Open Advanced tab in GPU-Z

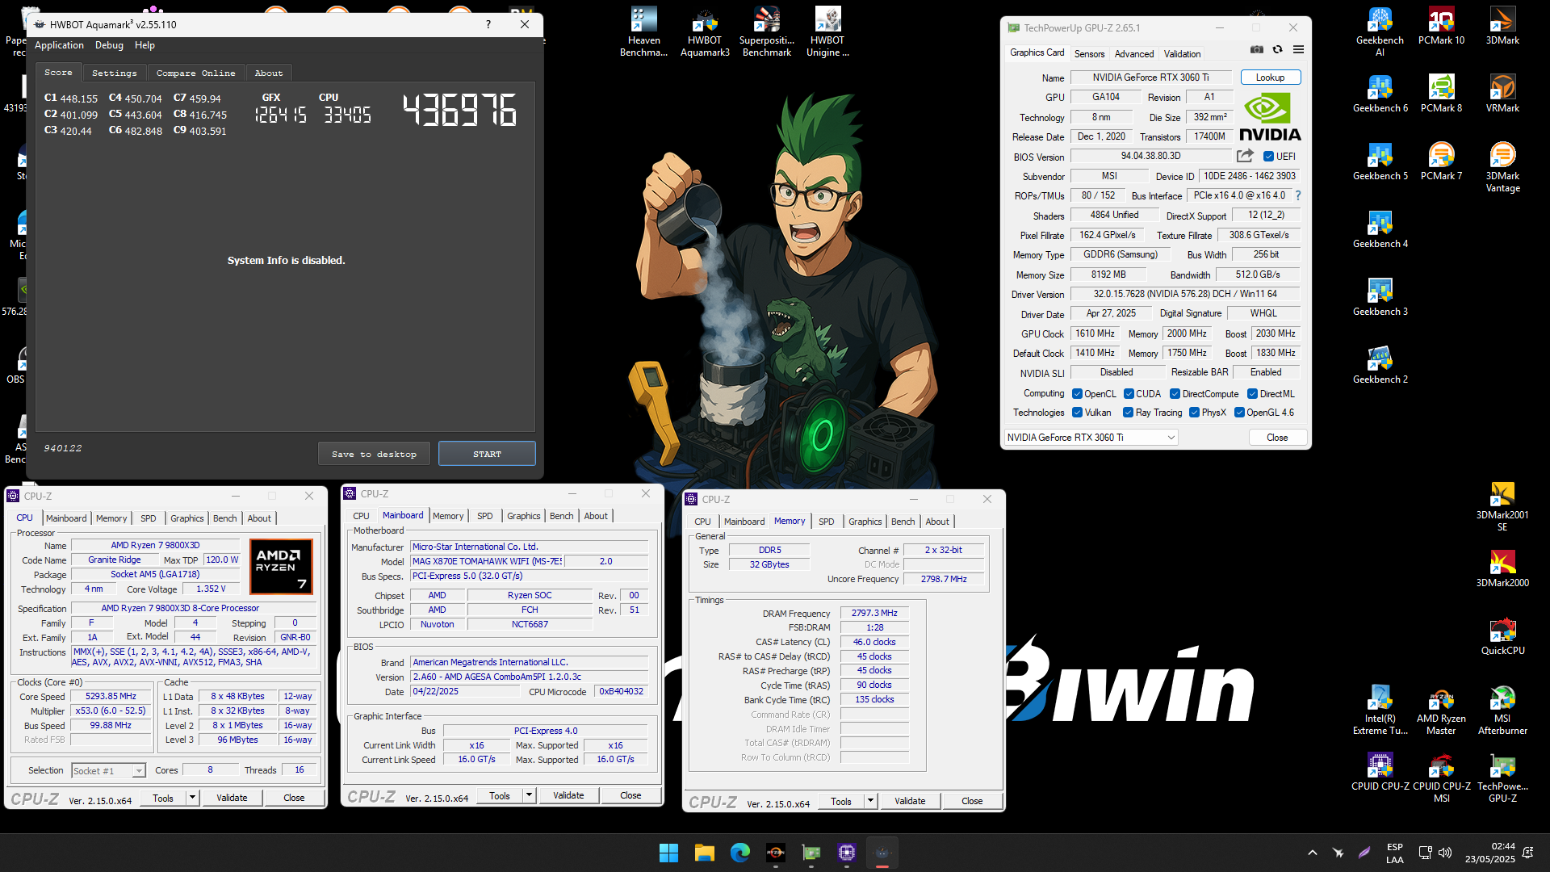tap(1134, 54)
